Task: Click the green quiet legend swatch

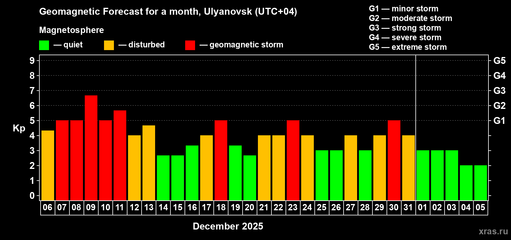Action: coord(44,45)
